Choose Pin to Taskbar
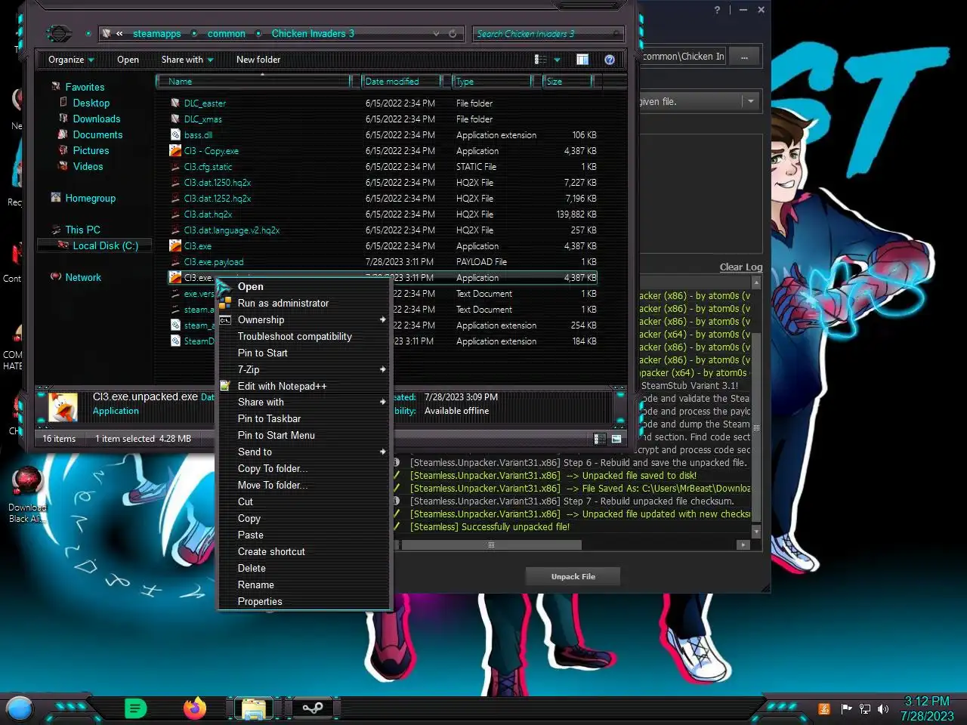Viewport: 967px width, 725px height. click(x=304, y=419)
